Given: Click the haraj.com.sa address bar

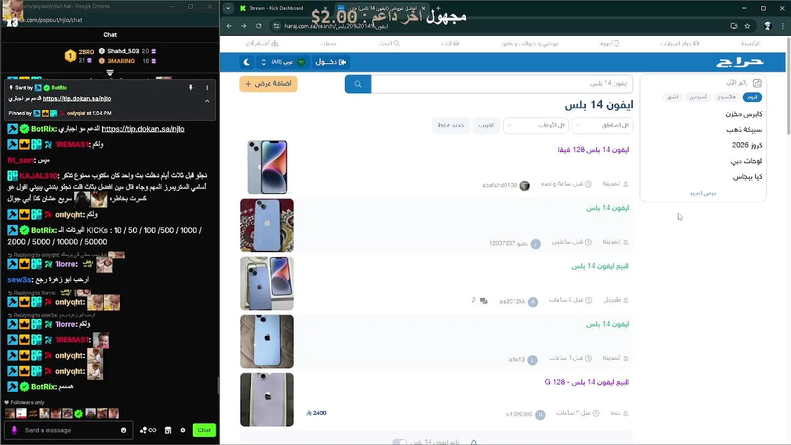Looking at the screenshot, I should pos(501,26).
